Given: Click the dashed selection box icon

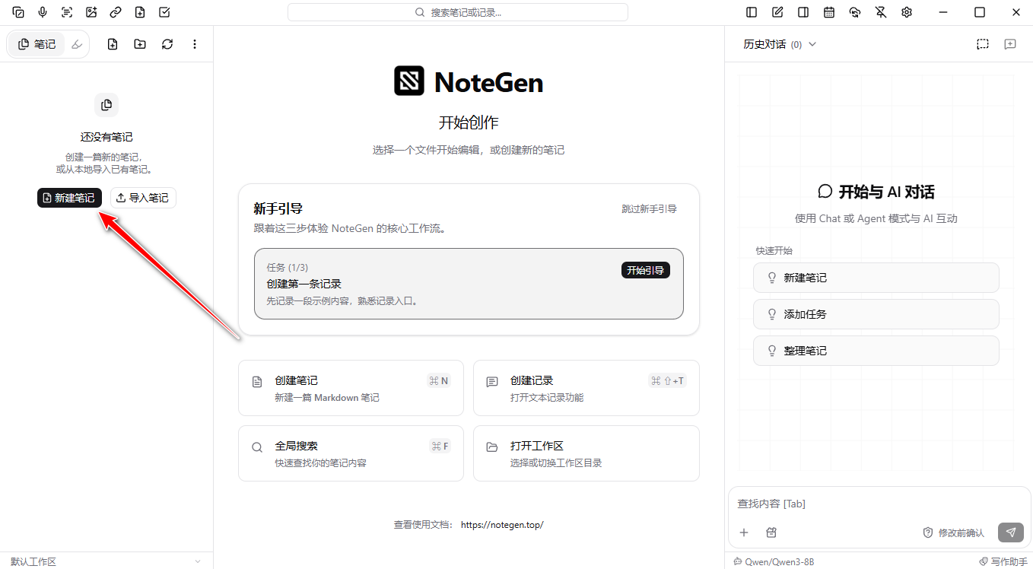Looking at the screenshot, I should (983, 44).
